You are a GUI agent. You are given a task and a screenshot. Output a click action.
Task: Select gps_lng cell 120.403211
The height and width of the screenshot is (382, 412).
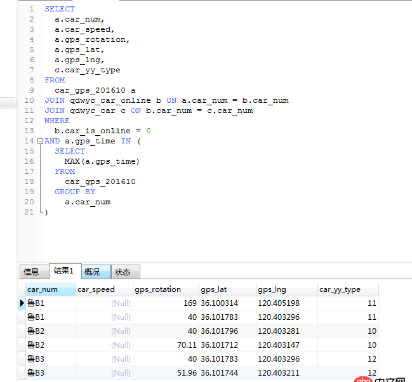(x=287, y=372)
